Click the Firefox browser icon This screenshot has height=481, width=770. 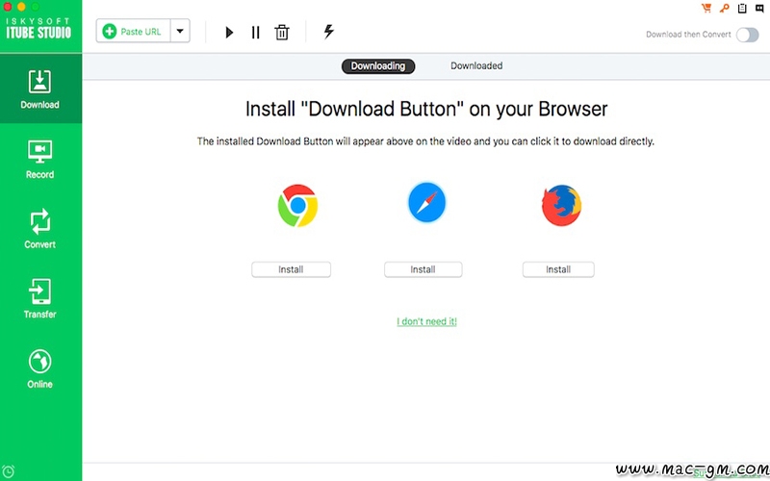[561, 205]
